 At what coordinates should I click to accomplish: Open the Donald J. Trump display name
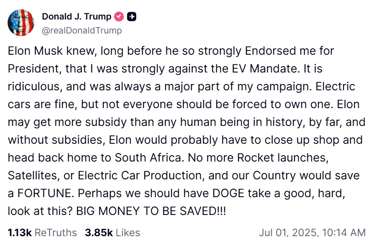coord(77,17)
